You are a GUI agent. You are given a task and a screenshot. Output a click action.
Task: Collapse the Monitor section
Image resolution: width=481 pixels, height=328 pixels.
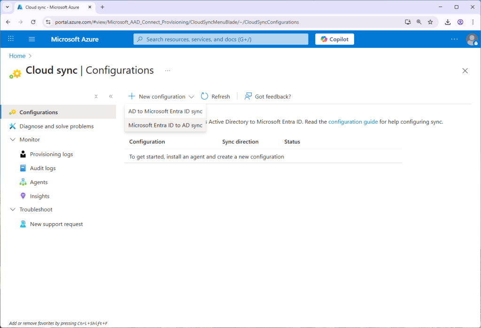[x=13, y=140]
